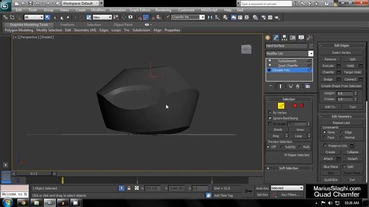Screen dimensions: 369x207
Task: Click the ViewCube in the viewport
Action: tap(246, 49)
